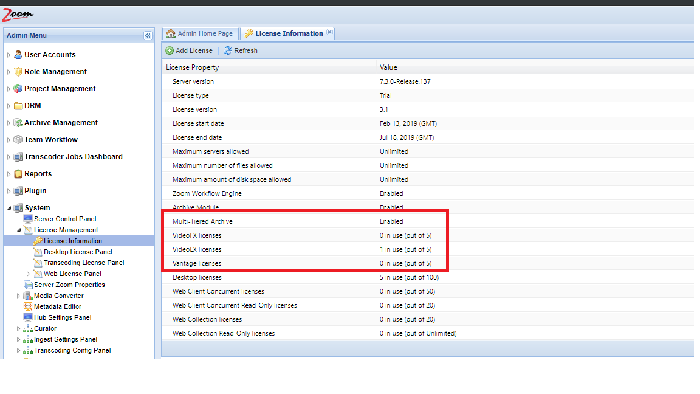700x394 pixels.
Task: Expand the Plugin node
Action: point(9,191)
